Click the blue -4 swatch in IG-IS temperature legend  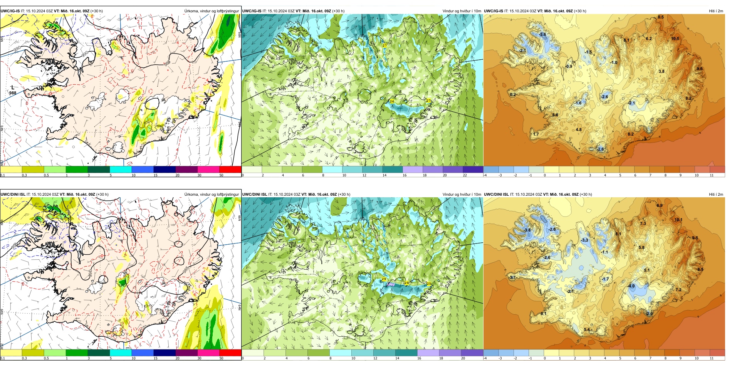coord(491,169)
